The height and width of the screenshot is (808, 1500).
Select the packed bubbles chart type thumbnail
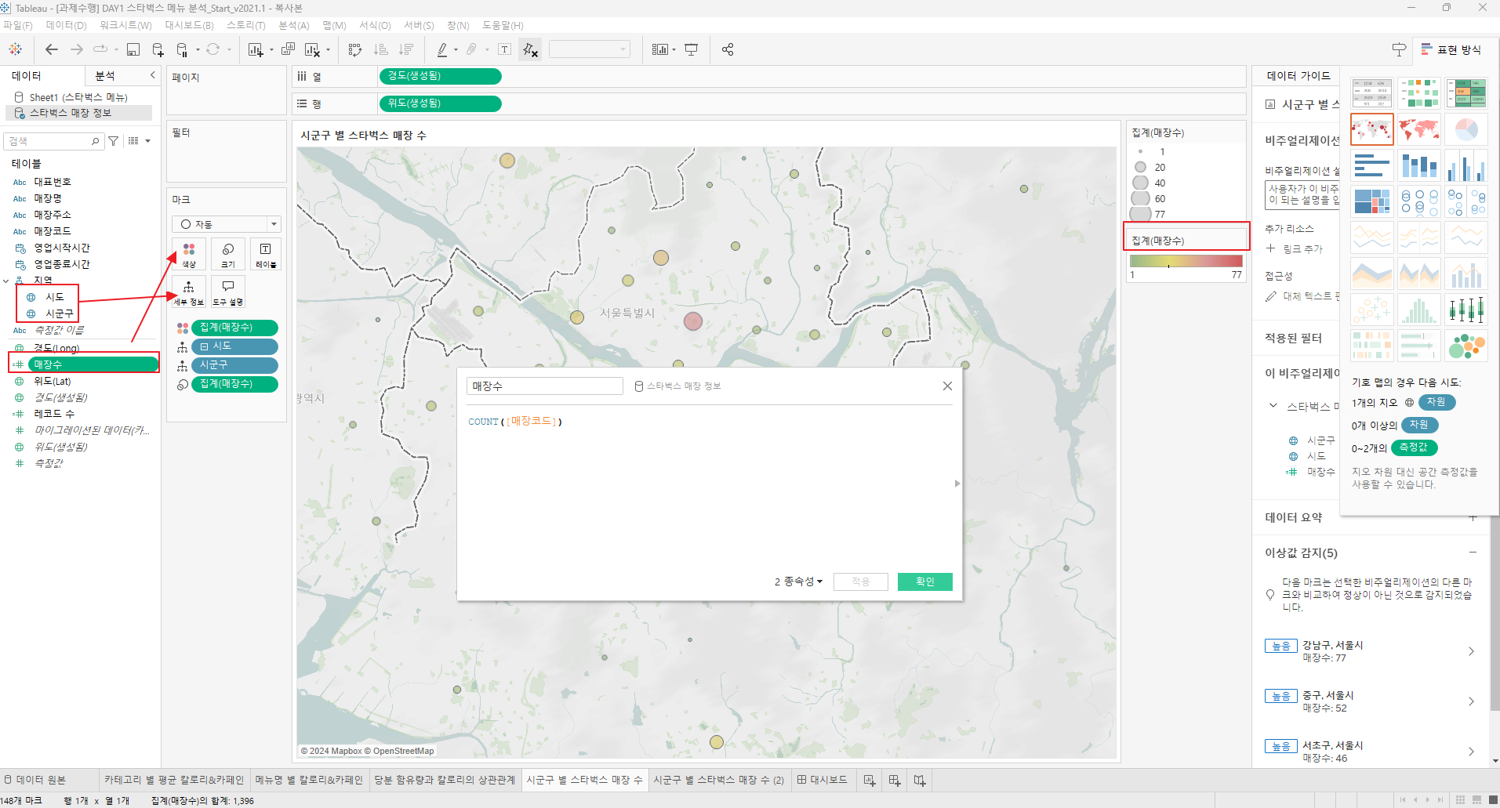coord(1466,346)
